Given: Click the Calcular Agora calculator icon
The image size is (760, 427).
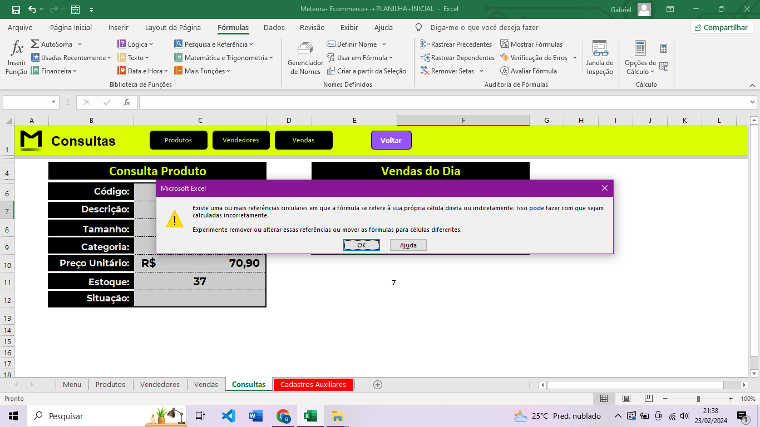Looking at the screenshot, I should (664, 48).
